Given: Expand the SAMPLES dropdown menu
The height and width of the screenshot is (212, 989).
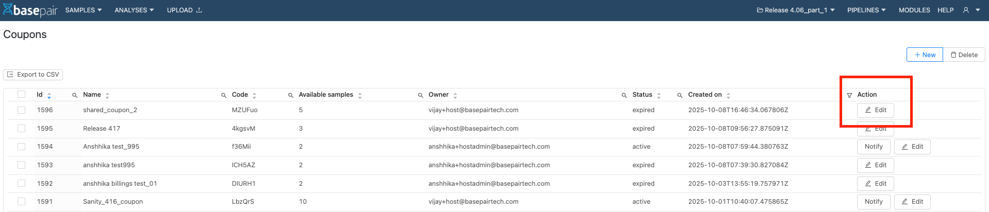Looking at the screenshot, I should click(x=83, y=10).
